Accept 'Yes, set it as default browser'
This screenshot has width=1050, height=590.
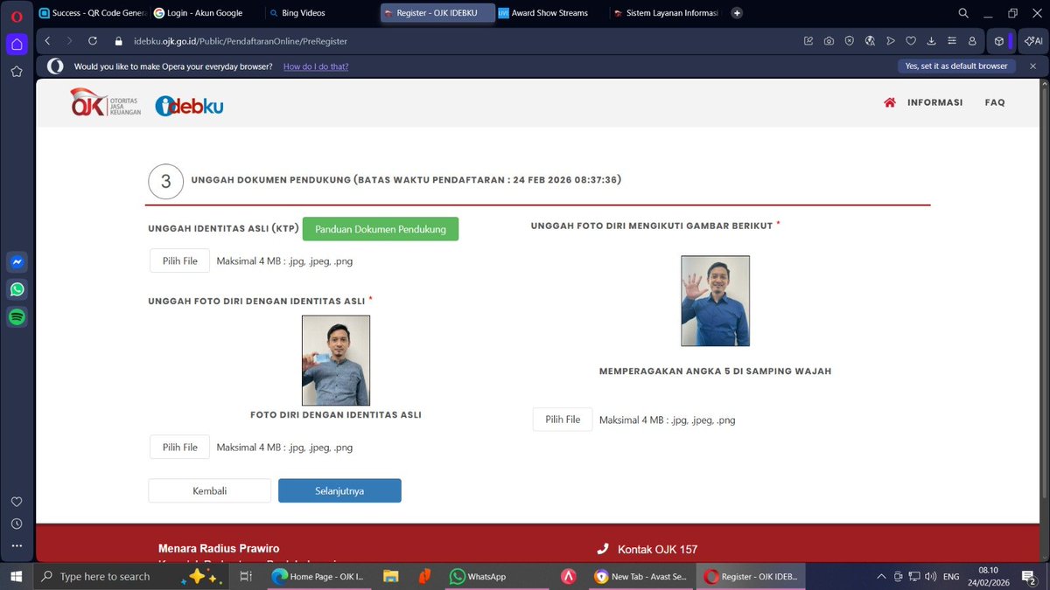pos(955,66)
